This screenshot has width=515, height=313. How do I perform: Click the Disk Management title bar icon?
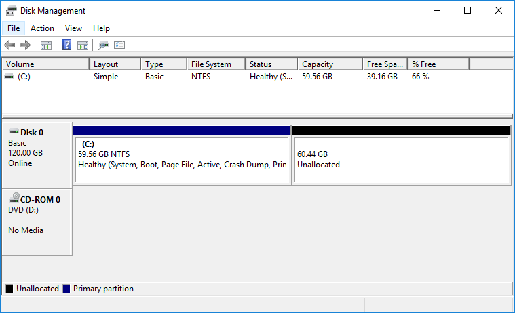click(11, 10)
